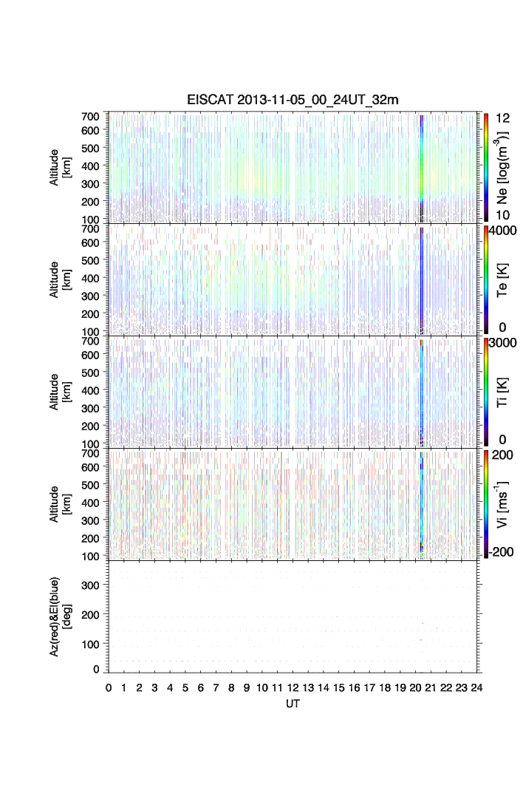Click the Ne electron density color bar
This screenshot has width=523, height=785.
(x=486, y=167)
